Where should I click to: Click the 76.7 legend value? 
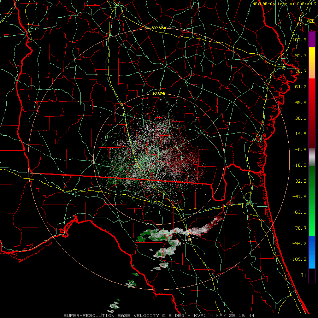point(301,71)
